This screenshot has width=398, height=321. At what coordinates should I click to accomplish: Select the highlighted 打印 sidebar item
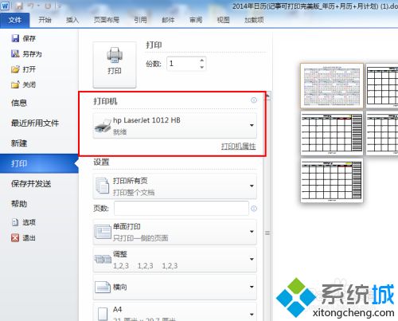coord(39,163)
